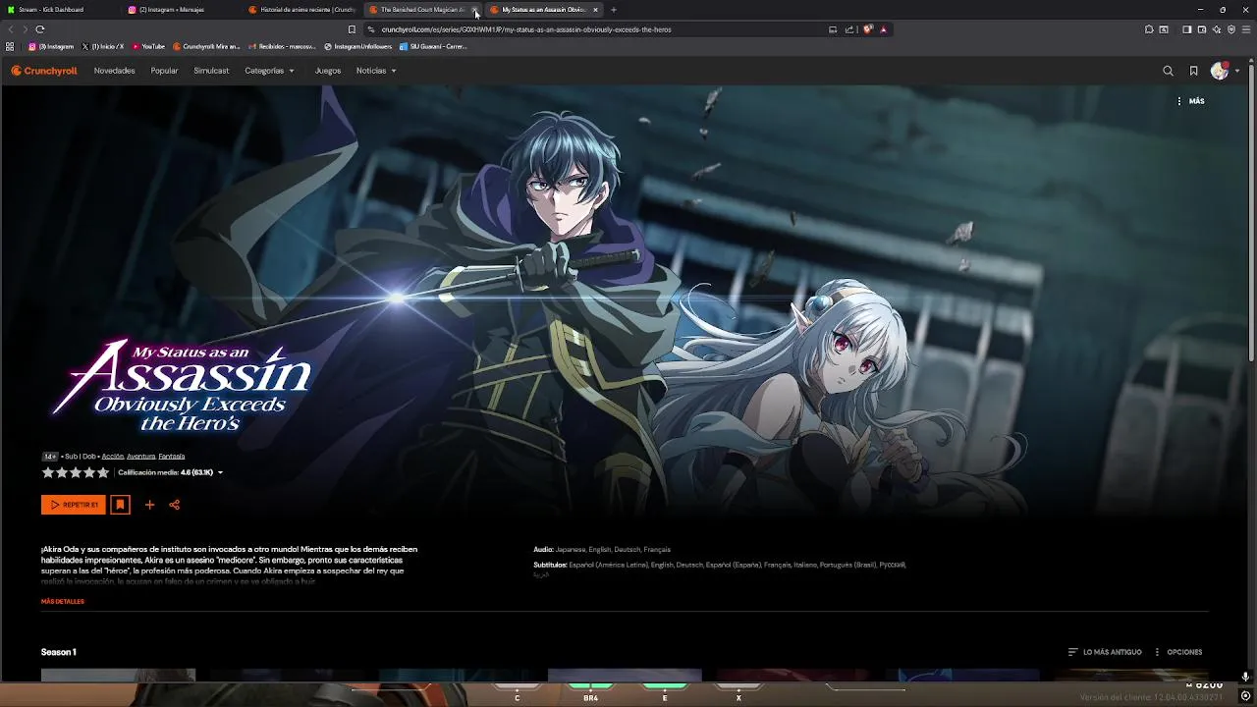Open the MÁS options menu
This screenshot has height=707, width=1257.
tap(1190, 101)
